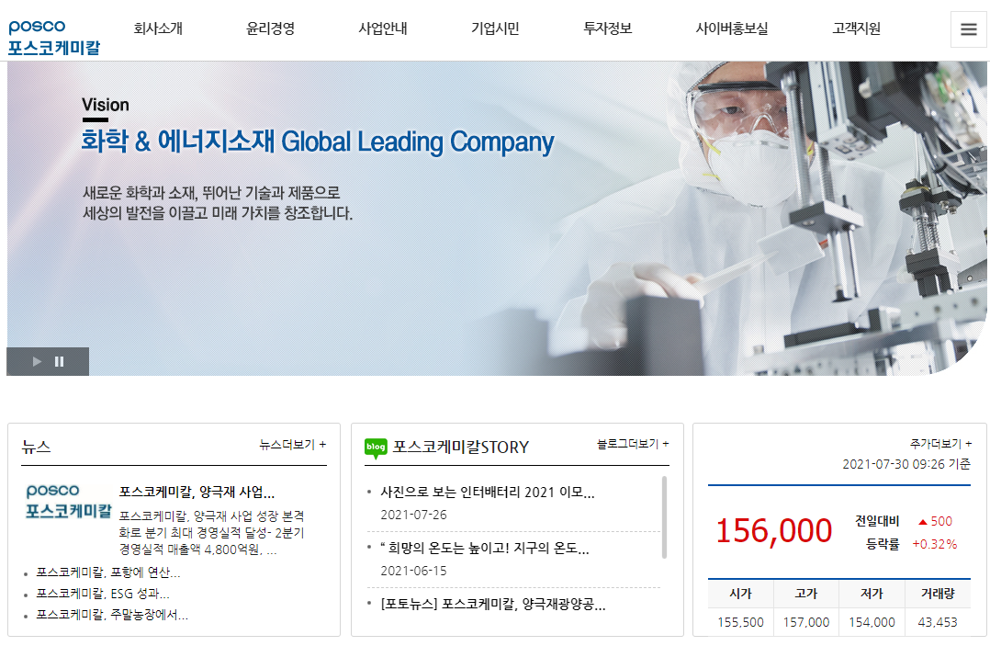This screenshot has width=990, height=646.
Task: Open the 사업안내 menu
Action: click(x=383, y=28)
